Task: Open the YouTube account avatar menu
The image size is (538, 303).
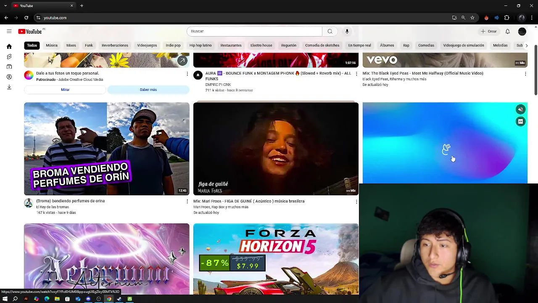Action: (522, 31)
